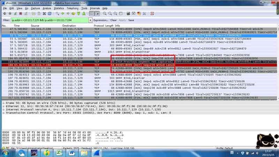Screen dimensions: 279x157
Task: Clear the display filter
Action: [114, 20]
